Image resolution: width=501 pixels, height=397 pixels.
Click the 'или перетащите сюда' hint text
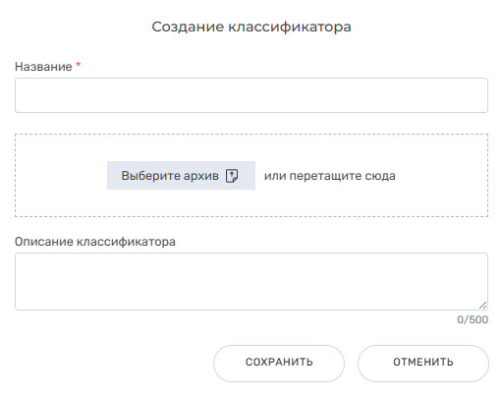(x=330, y=176)
